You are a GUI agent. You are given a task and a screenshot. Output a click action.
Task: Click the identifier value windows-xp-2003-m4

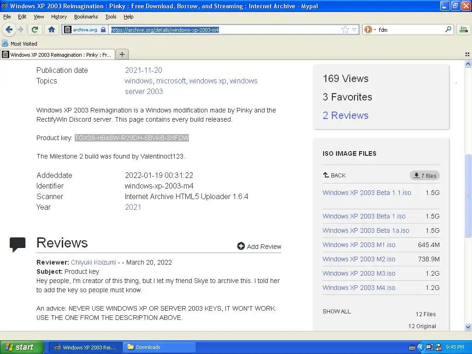tap(159, 186)
